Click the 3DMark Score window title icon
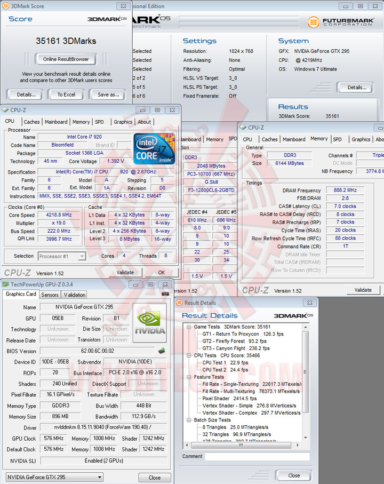 [5, 5]
